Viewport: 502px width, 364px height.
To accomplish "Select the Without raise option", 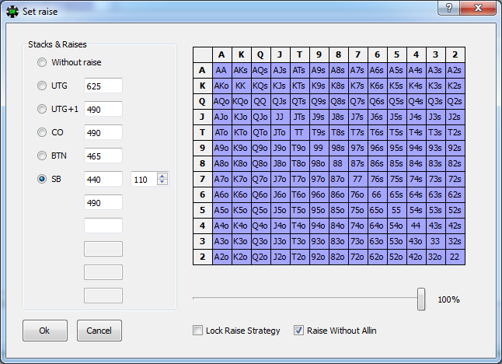I will coord(42,62).
